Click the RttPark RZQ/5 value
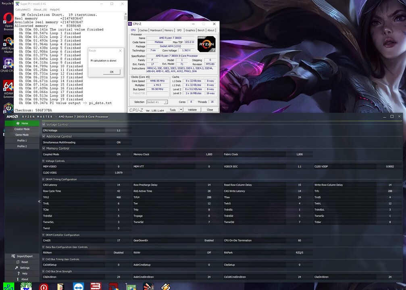The image size is (406, 290). tap(299, 253)
